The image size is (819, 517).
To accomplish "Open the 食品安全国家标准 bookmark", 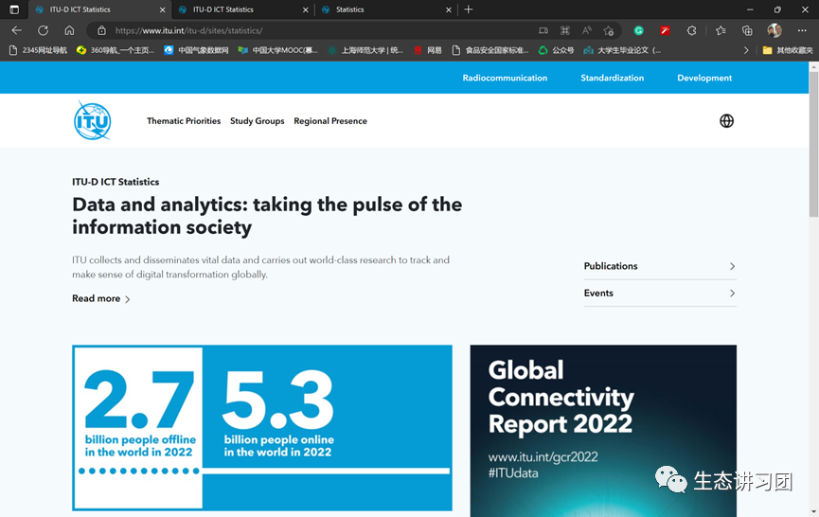I will tap(490, 50).
